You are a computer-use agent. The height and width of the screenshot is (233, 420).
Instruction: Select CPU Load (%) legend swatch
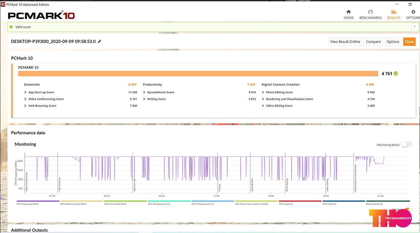344,201
